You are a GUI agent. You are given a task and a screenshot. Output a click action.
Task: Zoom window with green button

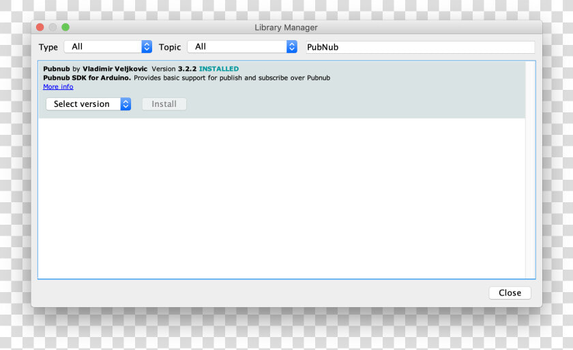click(65, 27)
